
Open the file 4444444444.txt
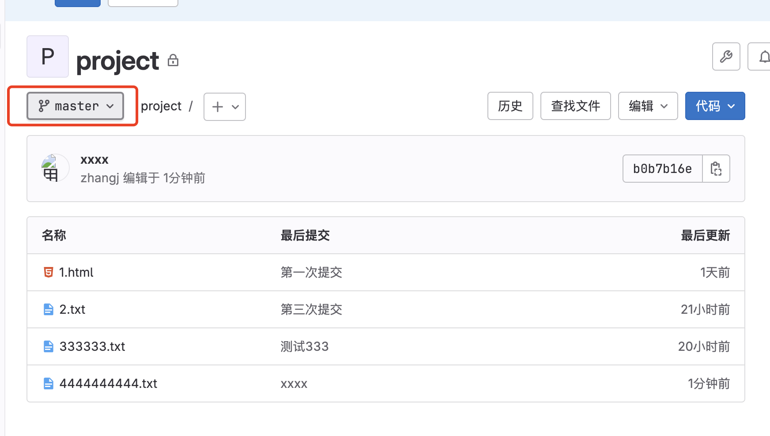point(108,383)
